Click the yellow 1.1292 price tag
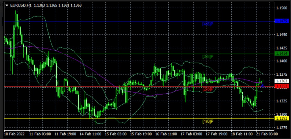 [281, 119]
